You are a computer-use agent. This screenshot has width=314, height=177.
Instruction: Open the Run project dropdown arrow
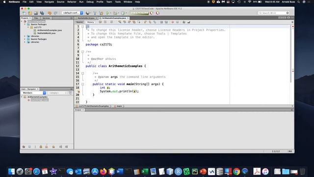(110, 13)
